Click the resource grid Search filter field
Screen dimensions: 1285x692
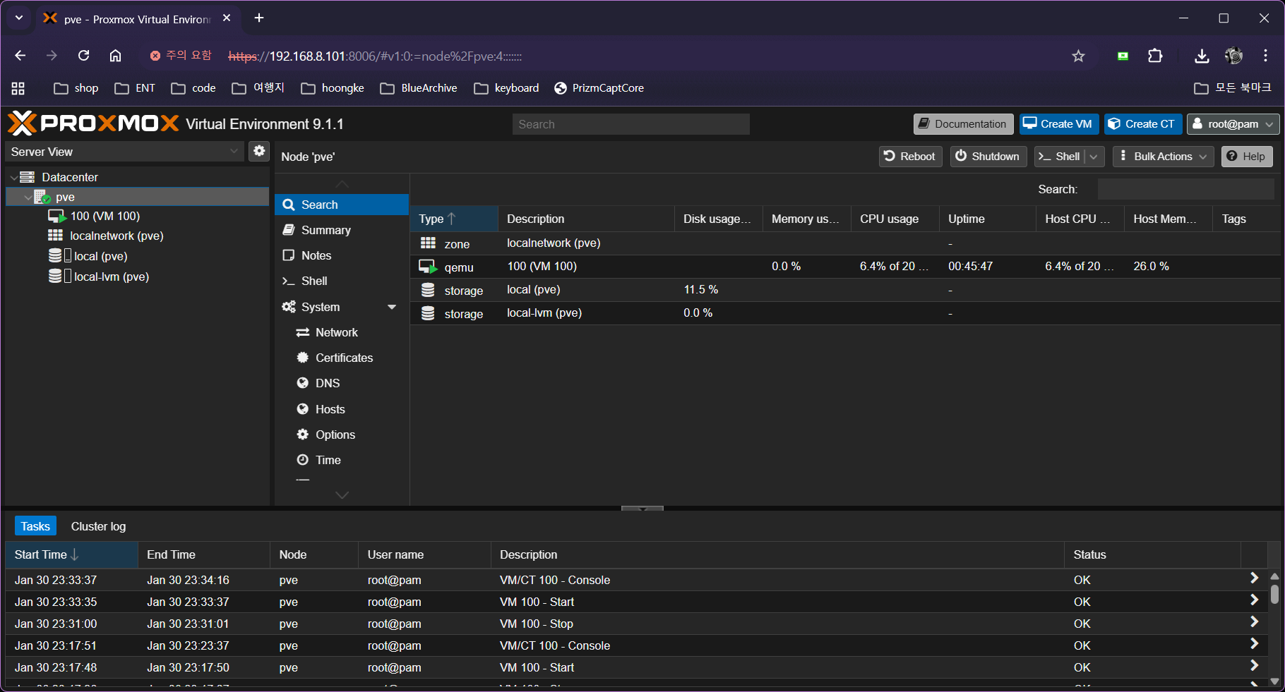(x=1185, y=189)
